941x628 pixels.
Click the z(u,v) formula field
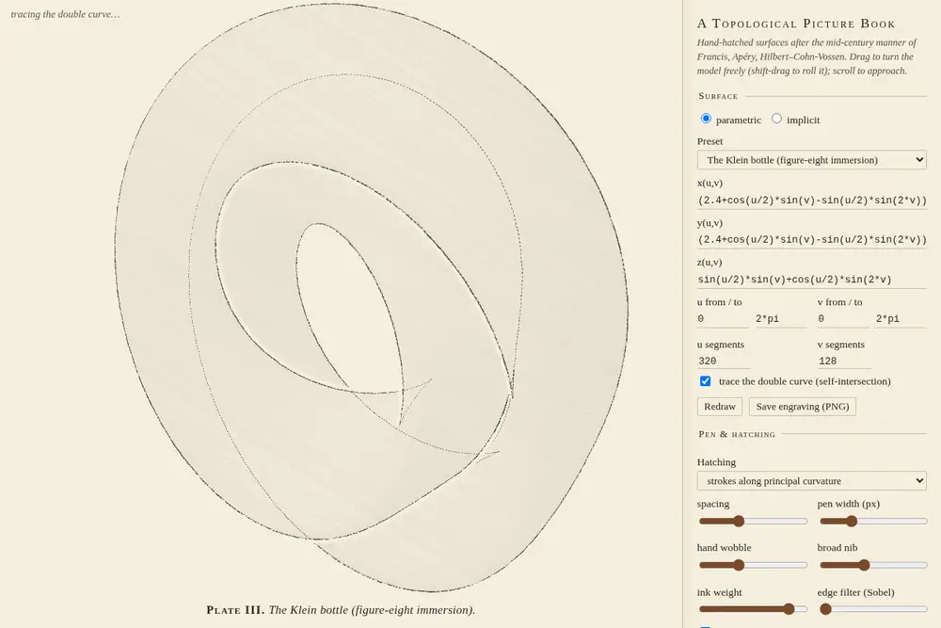tap(811, 280)
